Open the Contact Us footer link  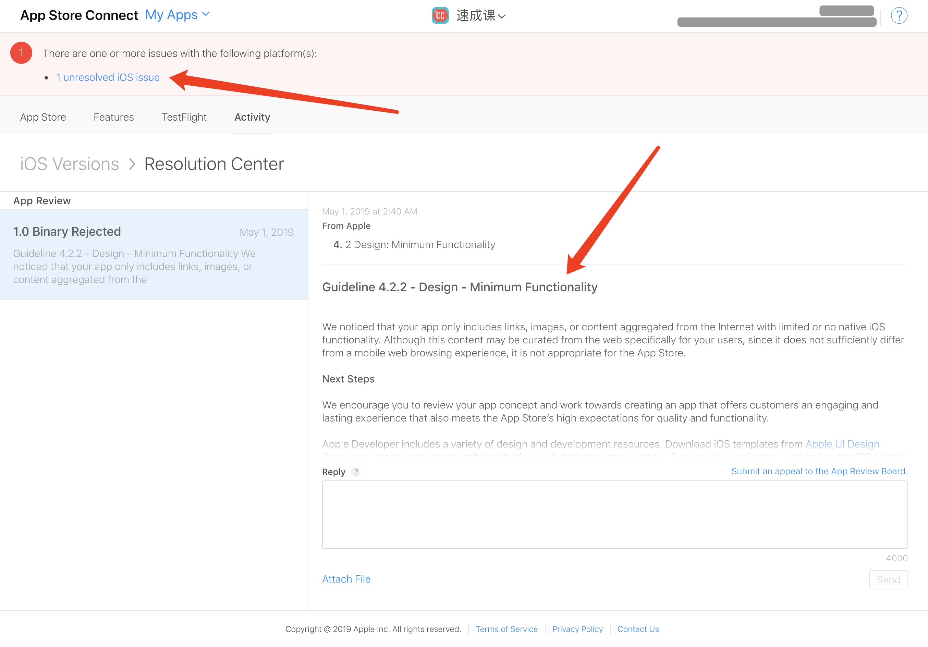[x=638, y=629]
